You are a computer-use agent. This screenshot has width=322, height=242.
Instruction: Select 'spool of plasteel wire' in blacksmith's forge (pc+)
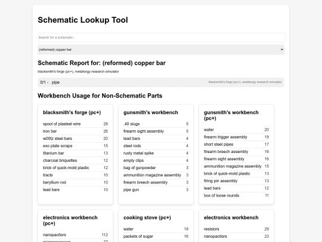tap(75, 124)
